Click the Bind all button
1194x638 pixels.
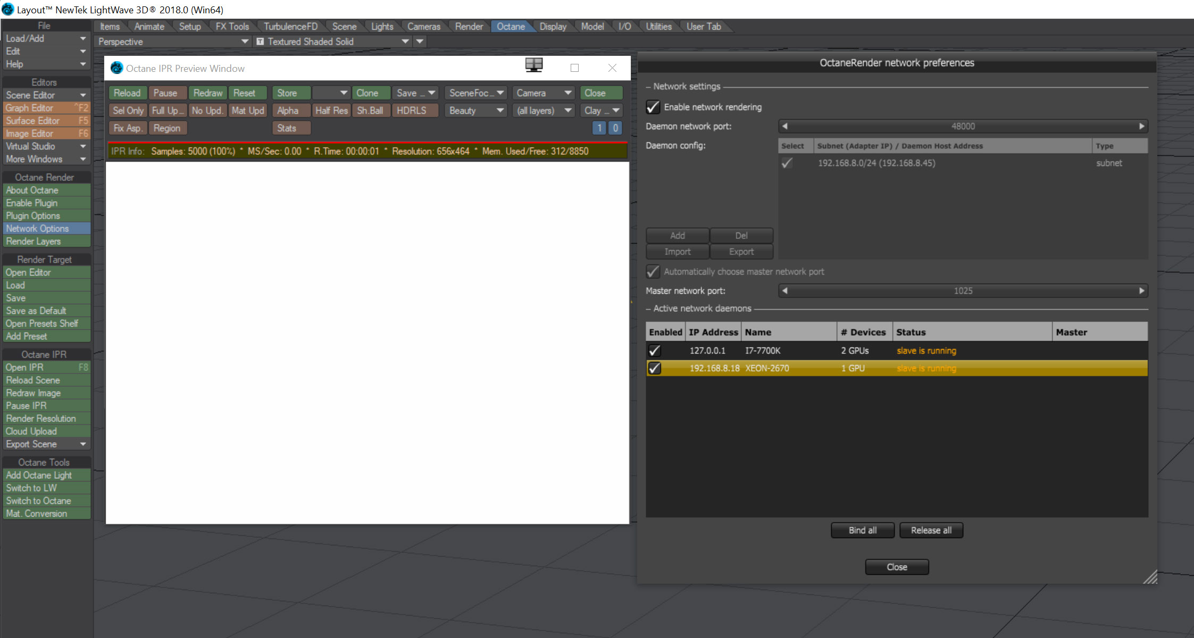862,531
